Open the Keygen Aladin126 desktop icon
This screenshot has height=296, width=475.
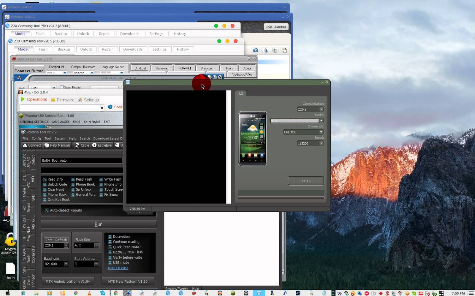(10, 243)
